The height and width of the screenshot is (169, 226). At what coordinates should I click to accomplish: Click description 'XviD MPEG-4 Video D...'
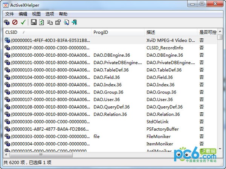(171, 41)
